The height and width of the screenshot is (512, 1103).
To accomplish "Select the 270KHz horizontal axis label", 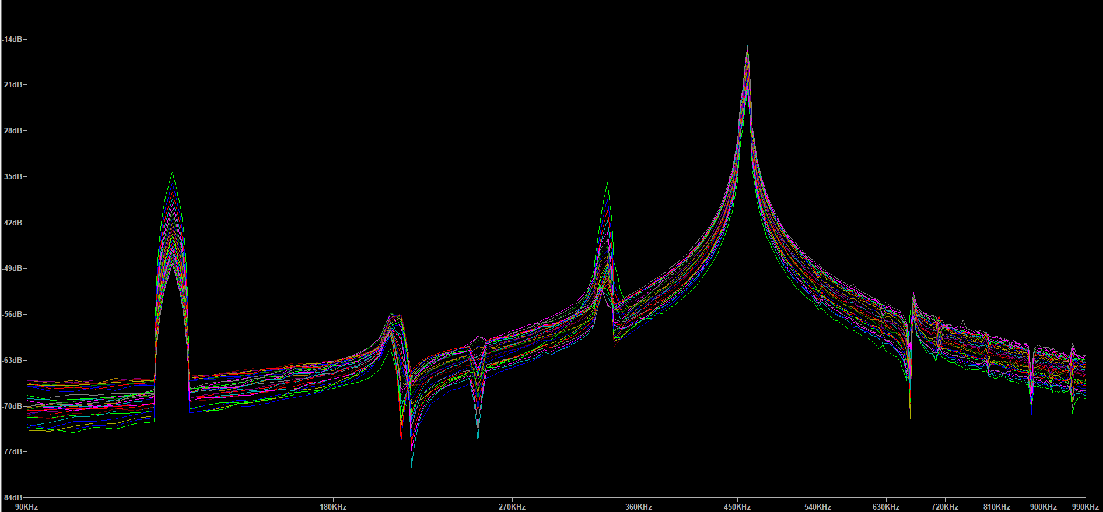I will pyautogui.click(x=512, y=507).
